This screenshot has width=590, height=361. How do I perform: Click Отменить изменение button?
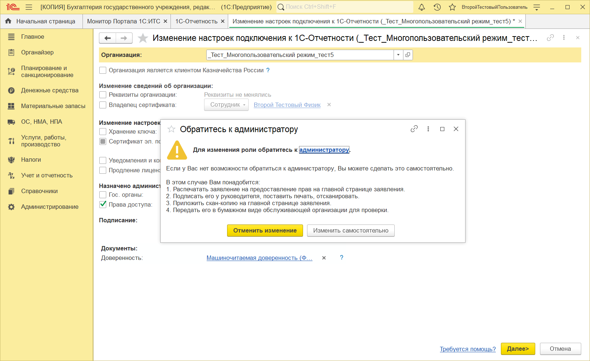pos(265,230)
